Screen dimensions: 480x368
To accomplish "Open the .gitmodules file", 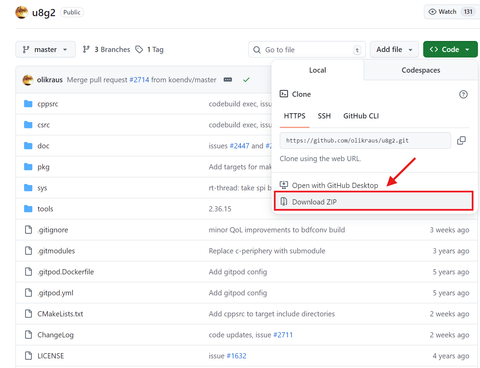I will coord(56,251).
